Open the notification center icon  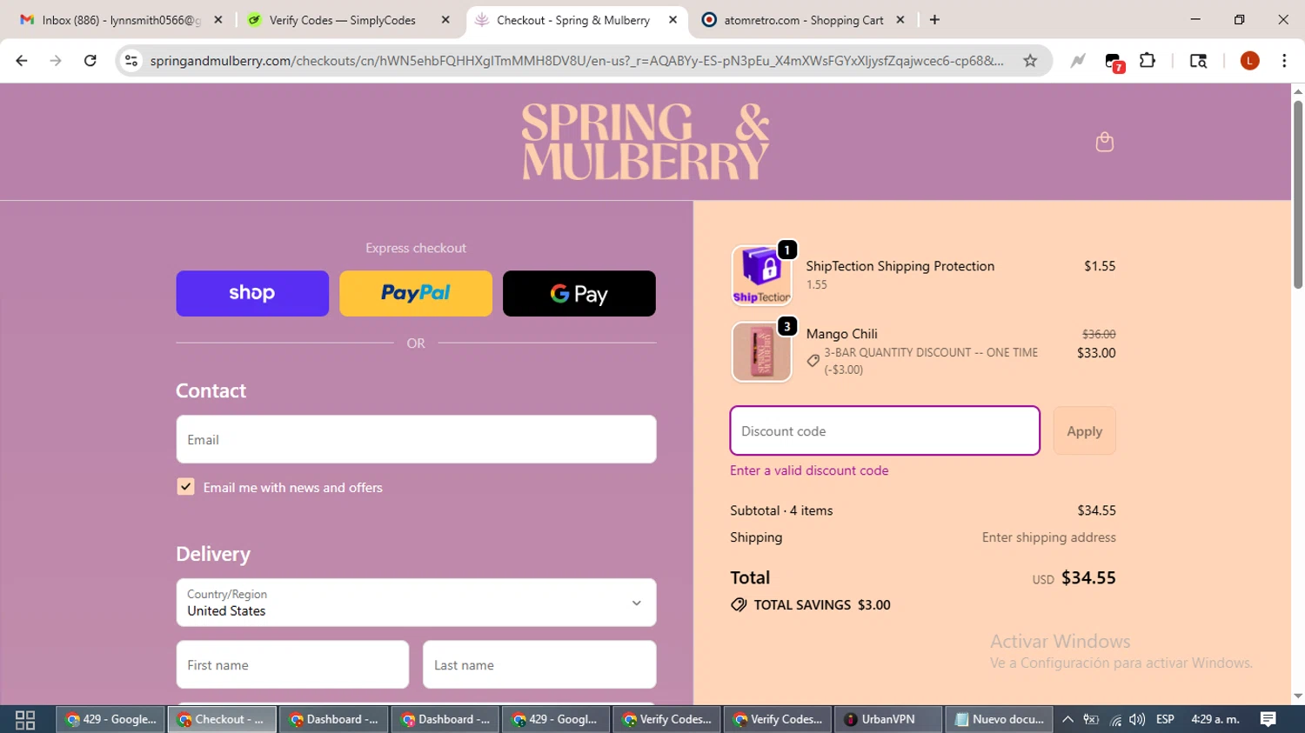click(1268, 719)
